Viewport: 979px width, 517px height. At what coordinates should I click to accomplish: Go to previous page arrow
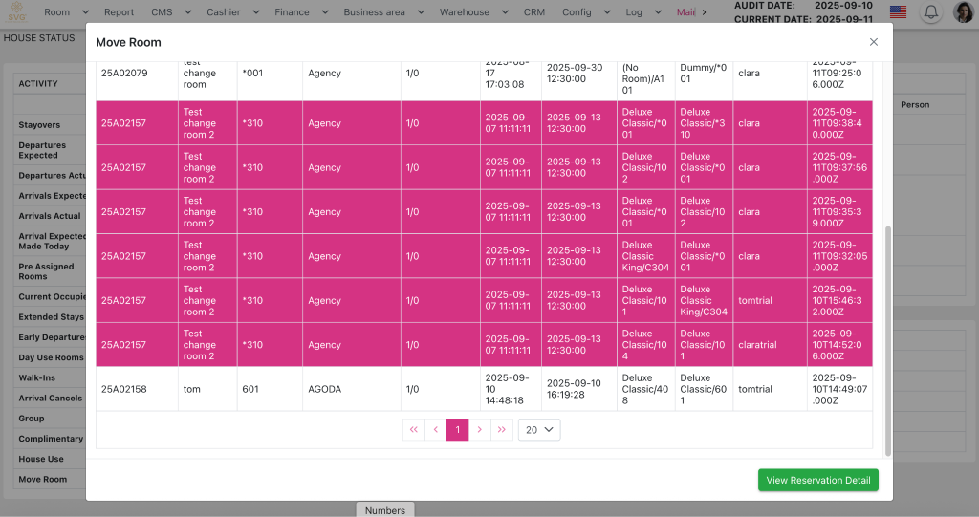436,430
